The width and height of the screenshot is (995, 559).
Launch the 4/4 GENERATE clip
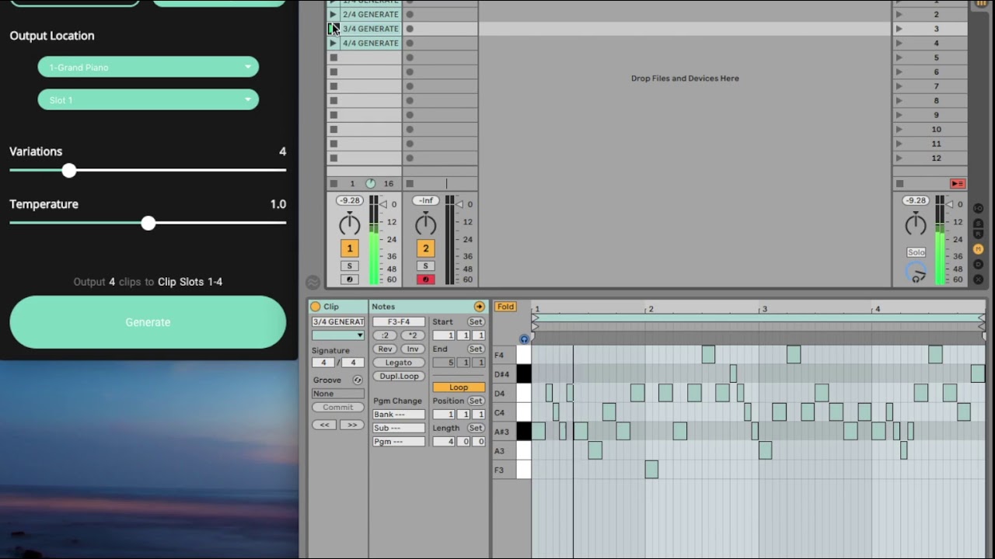point(333,43)
